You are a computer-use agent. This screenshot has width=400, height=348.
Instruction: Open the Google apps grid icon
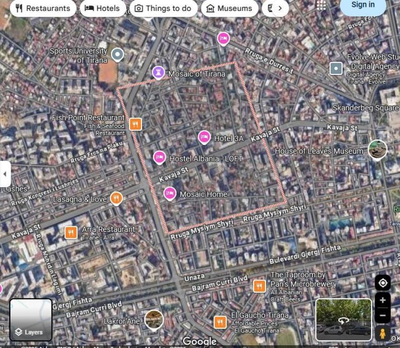pos(322,5)
